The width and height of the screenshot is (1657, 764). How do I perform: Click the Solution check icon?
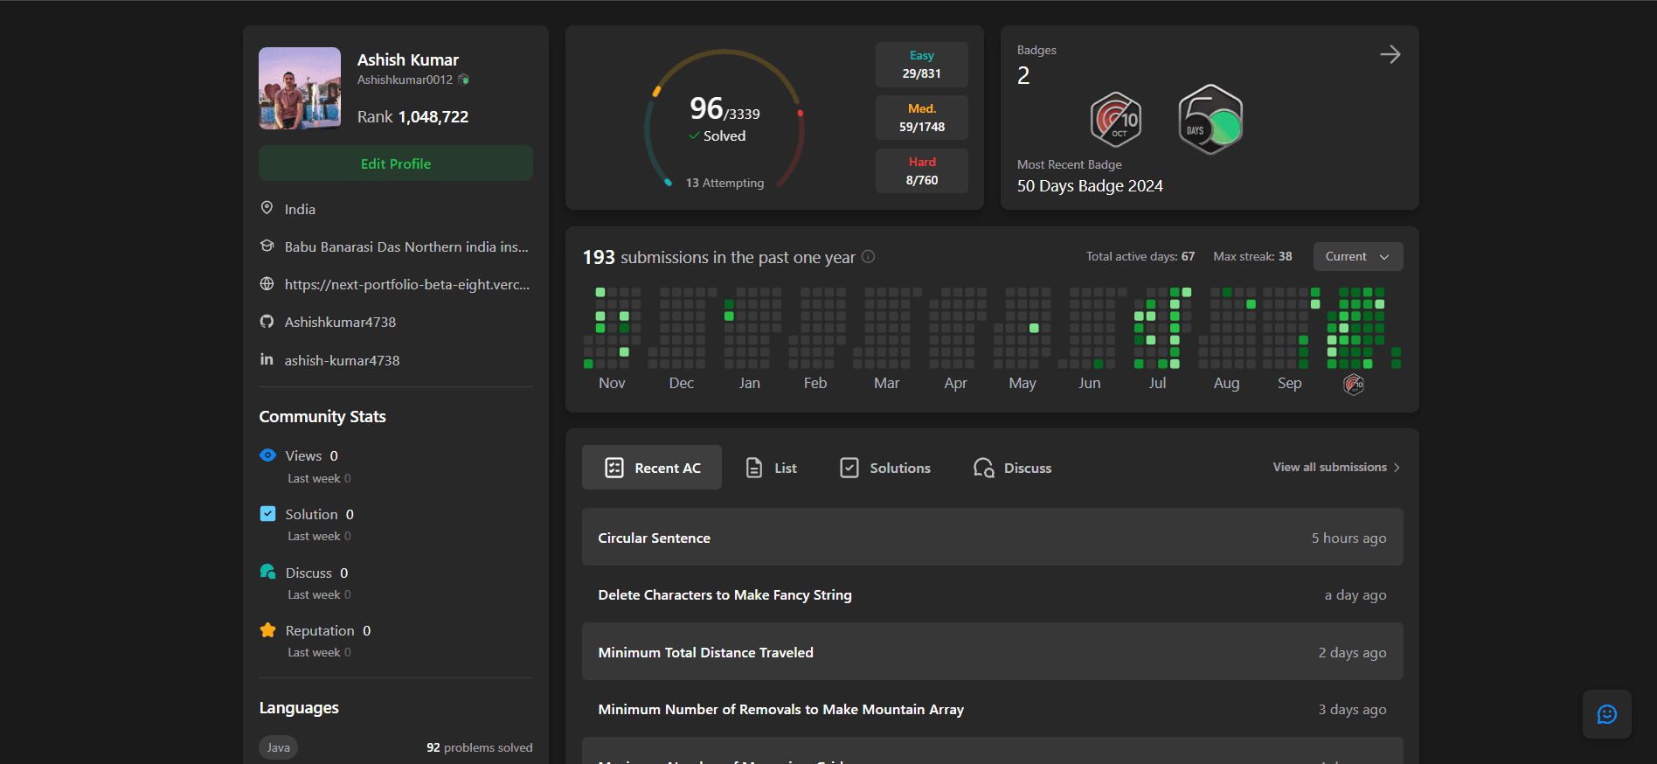point(267,514)
